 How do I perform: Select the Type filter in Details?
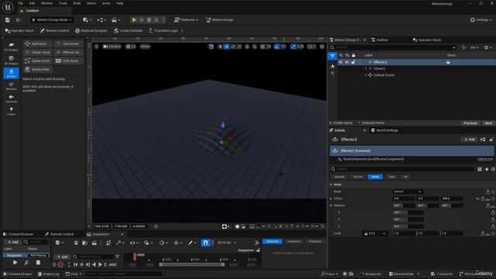click(x=391, y=177)
